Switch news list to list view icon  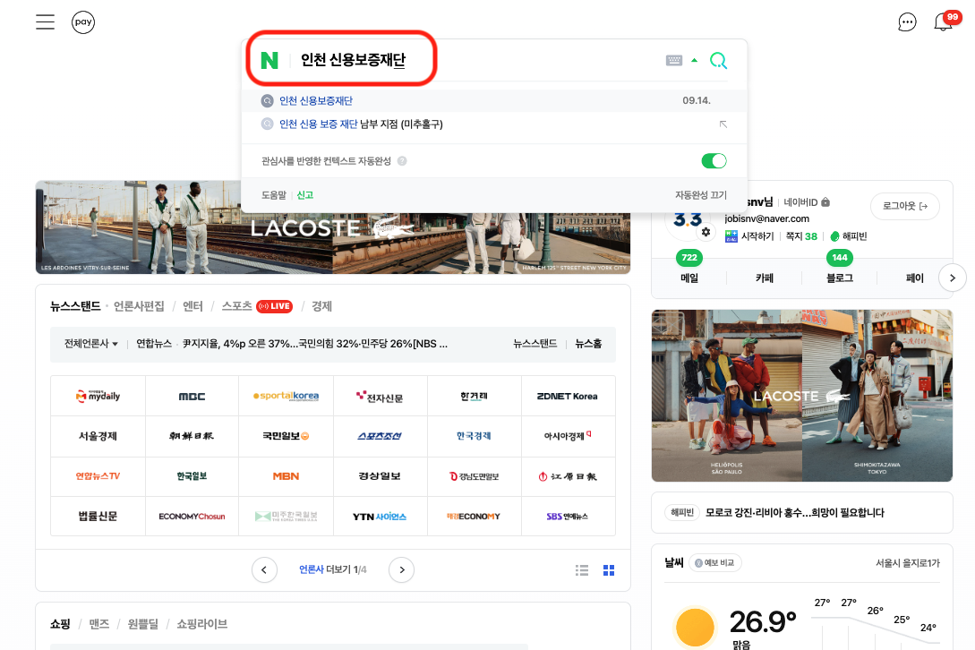581,569
